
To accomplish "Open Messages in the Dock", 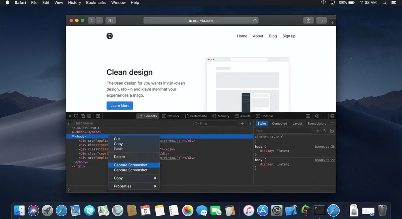I will point(202,211).
